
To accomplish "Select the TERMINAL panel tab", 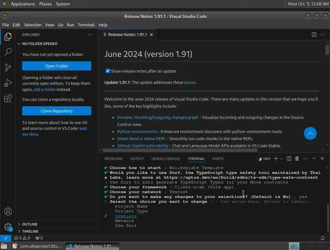I will tap(196, 159).
